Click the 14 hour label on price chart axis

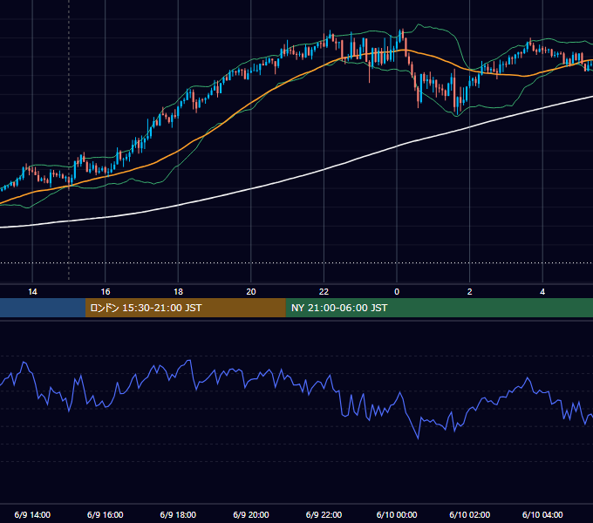click(32, 292)
